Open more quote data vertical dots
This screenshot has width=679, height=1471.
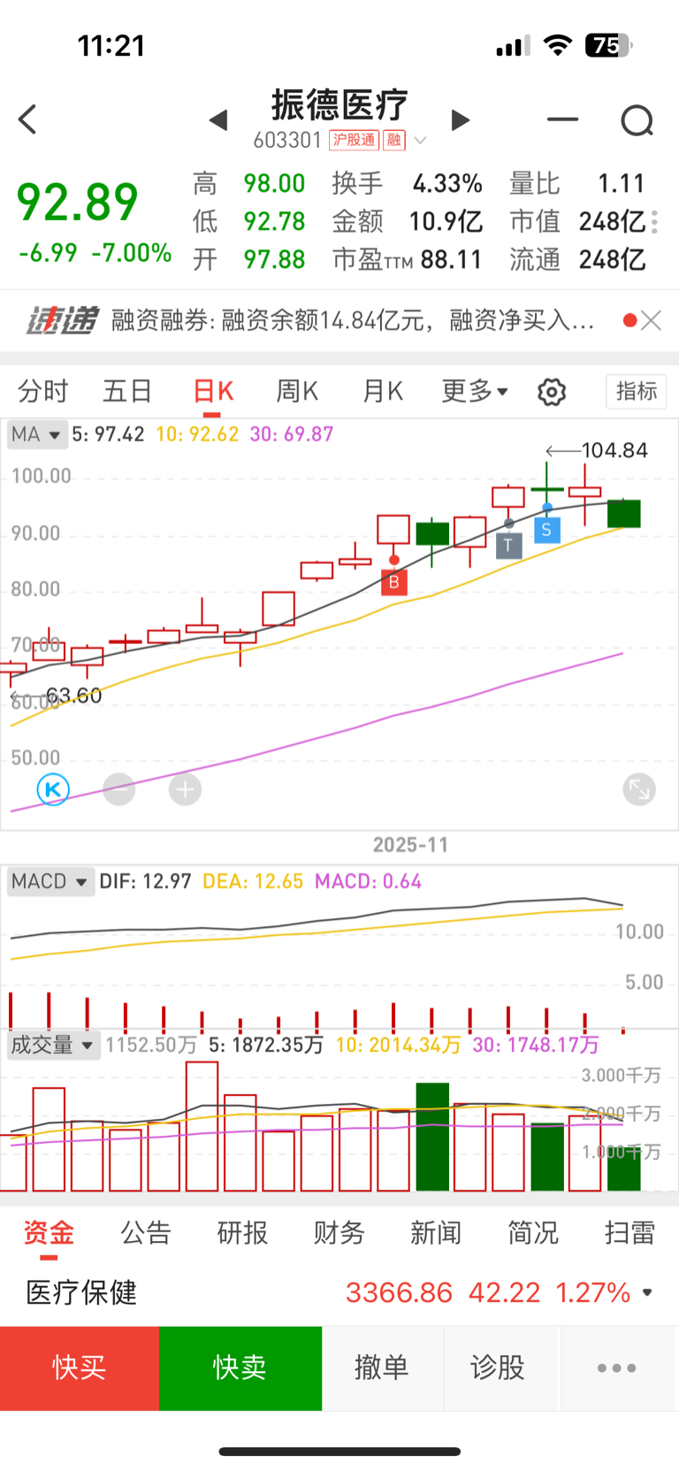(x=654, y=222)
